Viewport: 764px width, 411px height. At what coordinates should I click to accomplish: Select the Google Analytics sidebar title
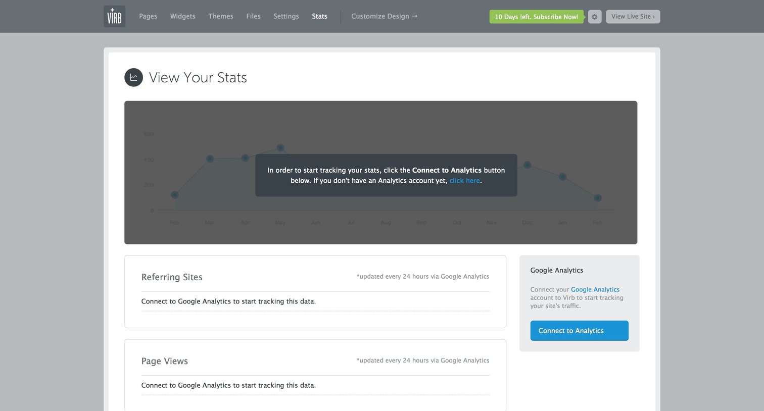click(x=557, y=270)
